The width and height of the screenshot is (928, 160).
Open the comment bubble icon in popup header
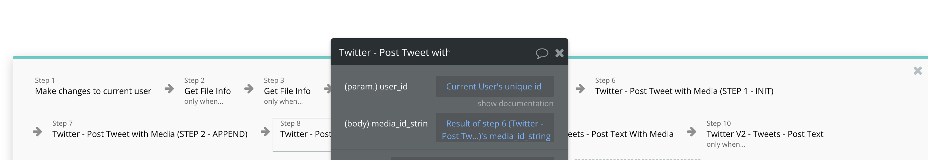(541, 53)
